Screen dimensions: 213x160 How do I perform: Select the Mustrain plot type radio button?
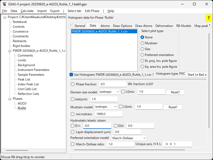[x=142, y=43]
